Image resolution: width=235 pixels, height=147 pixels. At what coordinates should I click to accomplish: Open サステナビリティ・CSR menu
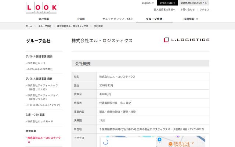click(x=117, y=19)
